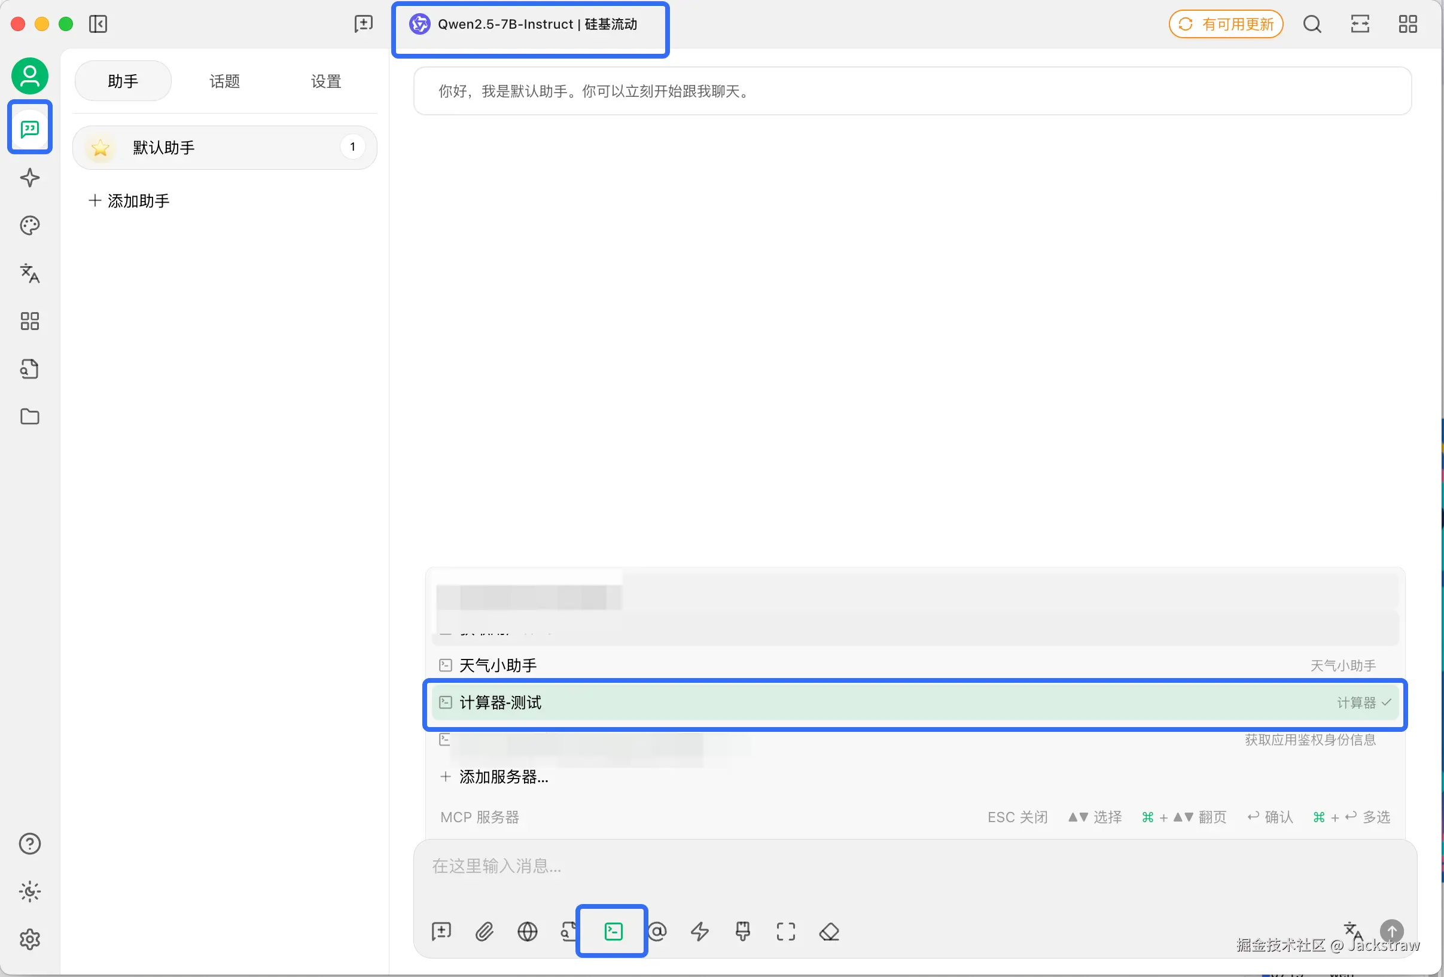Click the 有可用更新 update button
The image size is (1444, 977).
(1225, 25)
